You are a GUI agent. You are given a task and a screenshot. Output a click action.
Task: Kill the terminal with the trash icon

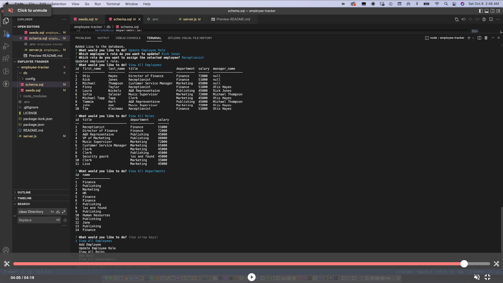pyautogui.click(x=486, y=38)
